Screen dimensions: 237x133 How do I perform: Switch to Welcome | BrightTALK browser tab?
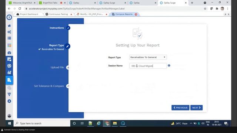pyautogui.click(x=20, y=3)
